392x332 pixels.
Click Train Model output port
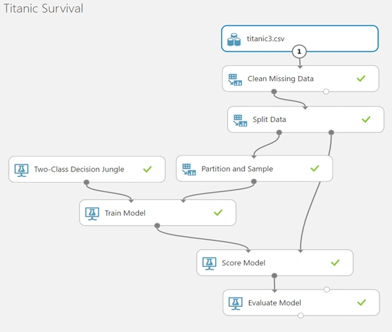click(157, 226)
